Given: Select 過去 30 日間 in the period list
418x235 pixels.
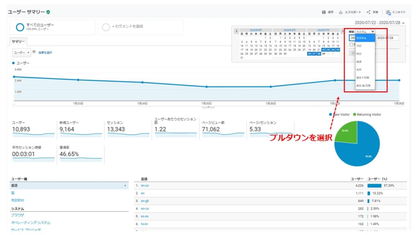Looking at the screenshot, I should [365, 86].
